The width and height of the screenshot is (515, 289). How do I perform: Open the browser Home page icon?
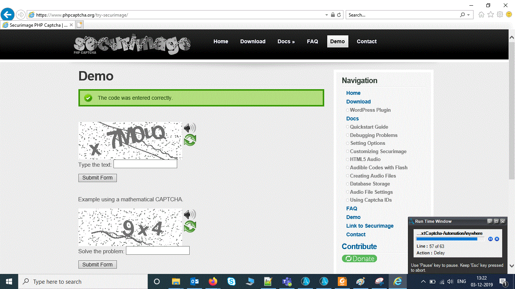tap(481, 15)
